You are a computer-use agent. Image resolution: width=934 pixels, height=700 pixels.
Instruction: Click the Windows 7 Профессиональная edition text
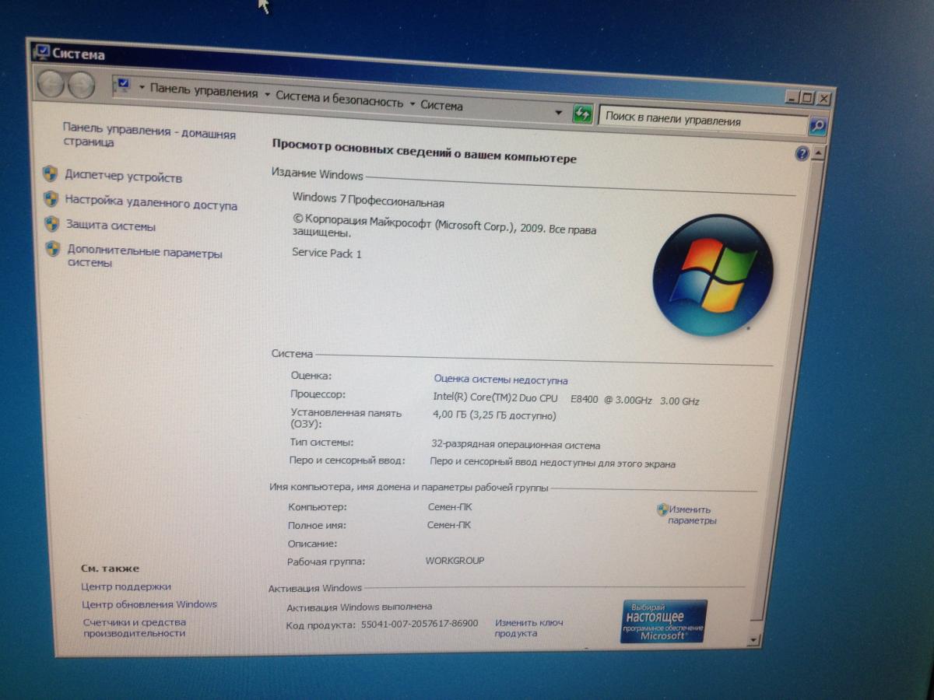[x=368, y=201]
